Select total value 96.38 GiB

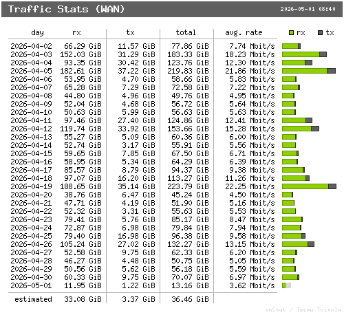[x=190, y=236]
